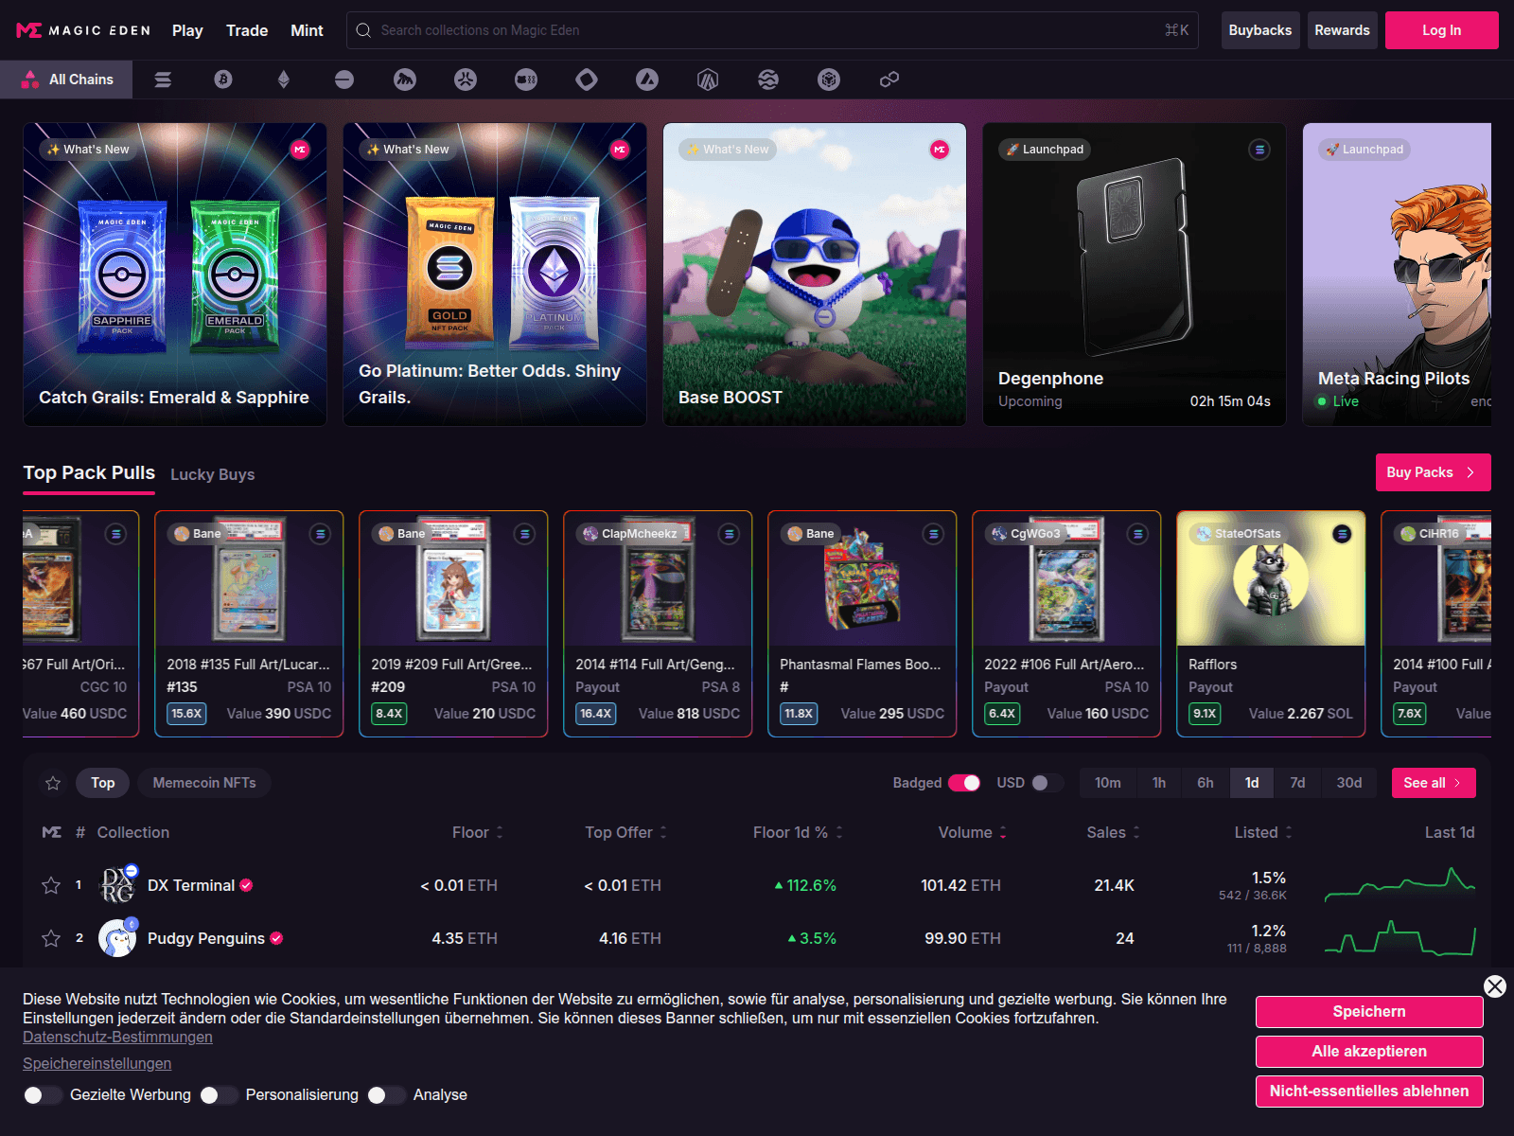
Task: Sort by Floor column arrows
Action: tap(500, 832)
